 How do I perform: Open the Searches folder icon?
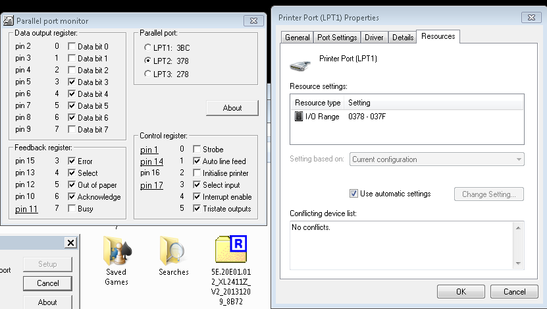(x=173, y=250)
